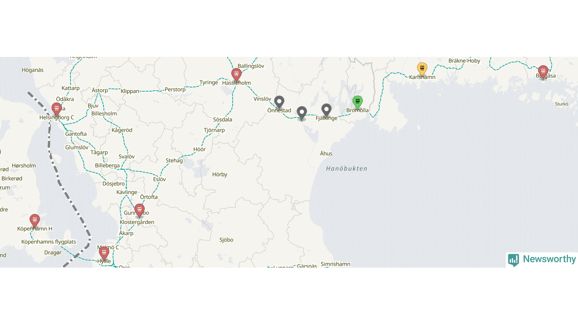Click the gray pin between Önnestad and Fjälkinge
This screenshot has height=325, width=578.
(302, 113)
